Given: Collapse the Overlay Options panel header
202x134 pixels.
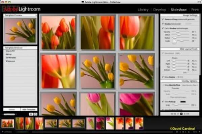Looking at the screenshot, I should pyautogui.click(x=180, y=81).
